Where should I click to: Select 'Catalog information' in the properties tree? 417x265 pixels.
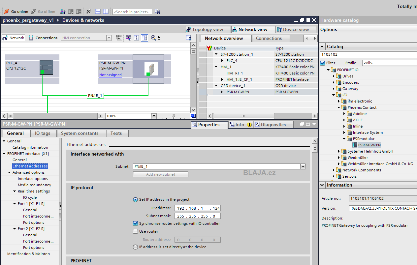pos(30,147)
